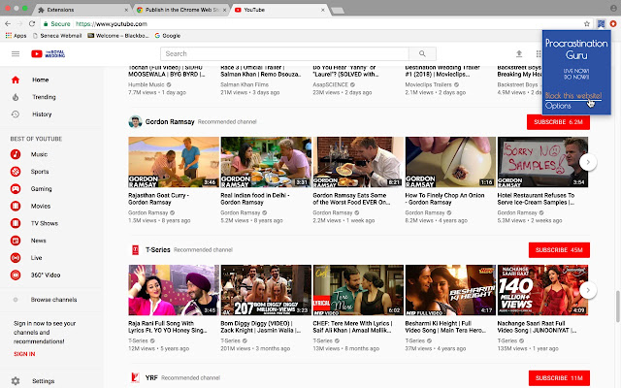
Task: Click the Gordon Ramsay channel avatar
Action: (x=135, y=121)
